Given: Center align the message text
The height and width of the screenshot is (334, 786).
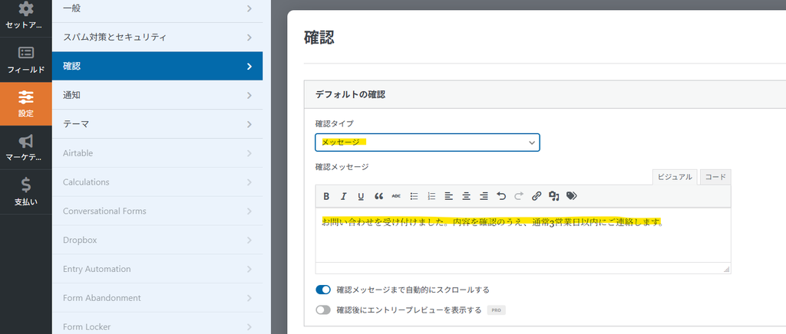Looking at the screenshot, I should click(x=466, y=197).
